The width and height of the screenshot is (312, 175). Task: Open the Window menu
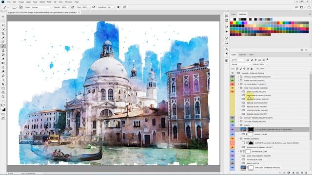click(68, 2)
